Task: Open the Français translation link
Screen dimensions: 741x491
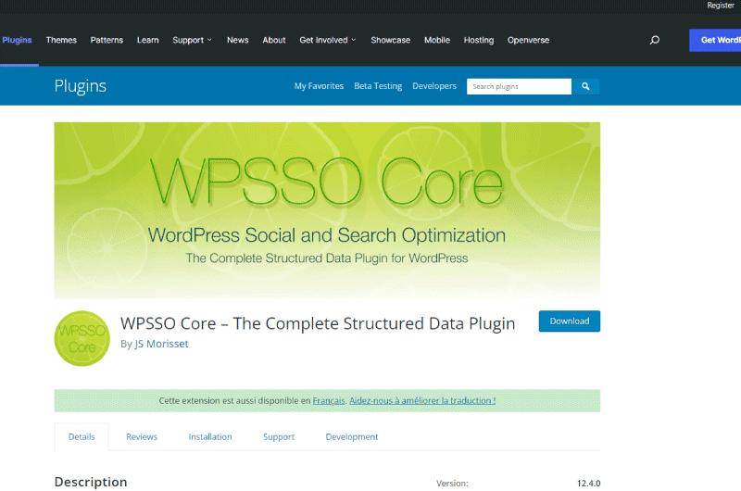Action: point(329,400)
